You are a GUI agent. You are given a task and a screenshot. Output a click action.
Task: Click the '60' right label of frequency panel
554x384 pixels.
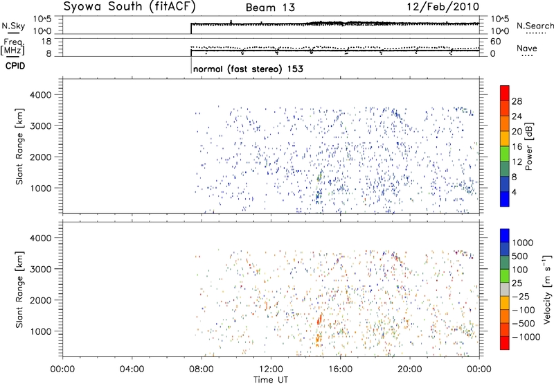click(495, 42)
